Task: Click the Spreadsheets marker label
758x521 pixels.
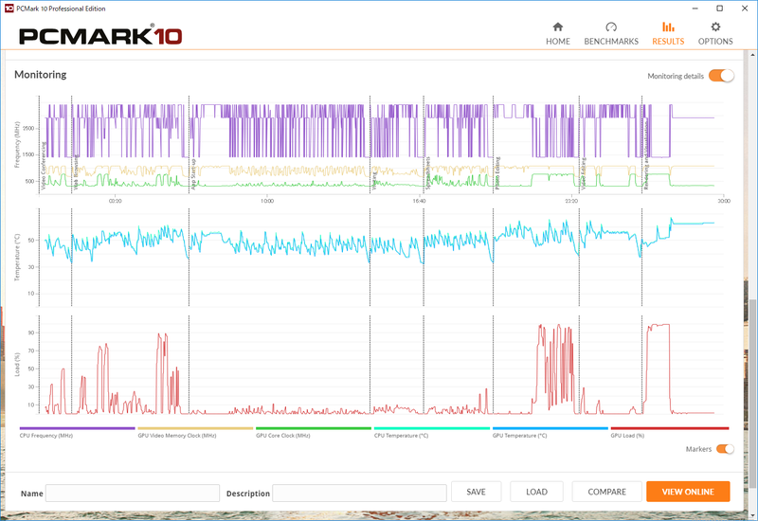Action: (428, 172)
